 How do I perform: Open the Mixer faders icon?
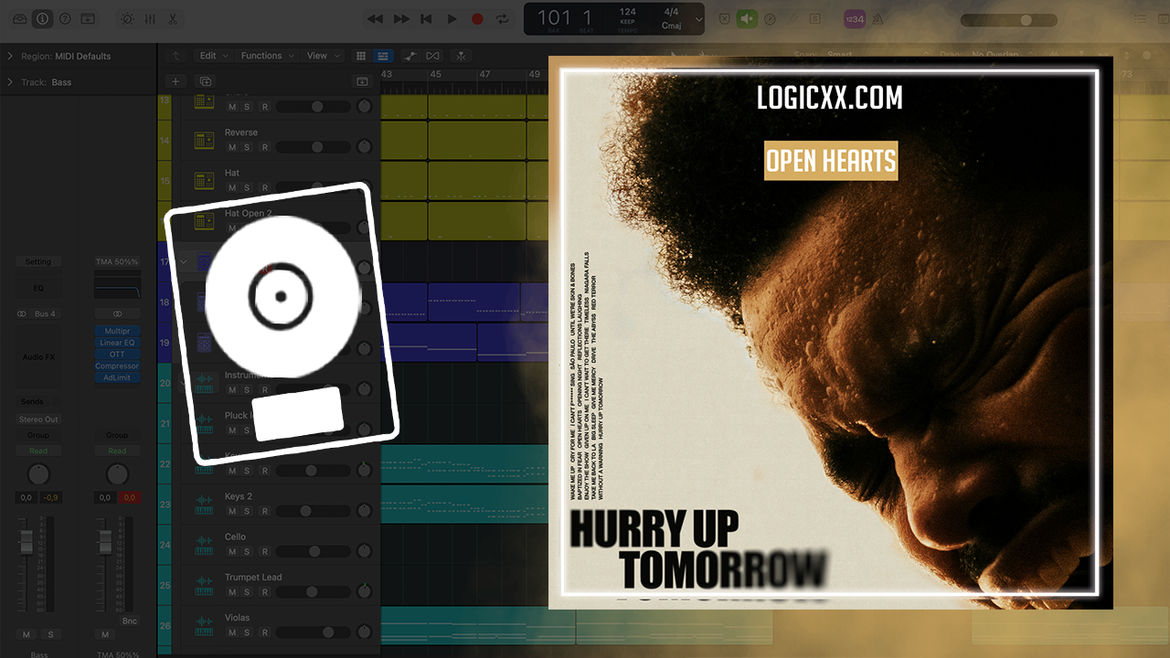(x=149, y=18)
